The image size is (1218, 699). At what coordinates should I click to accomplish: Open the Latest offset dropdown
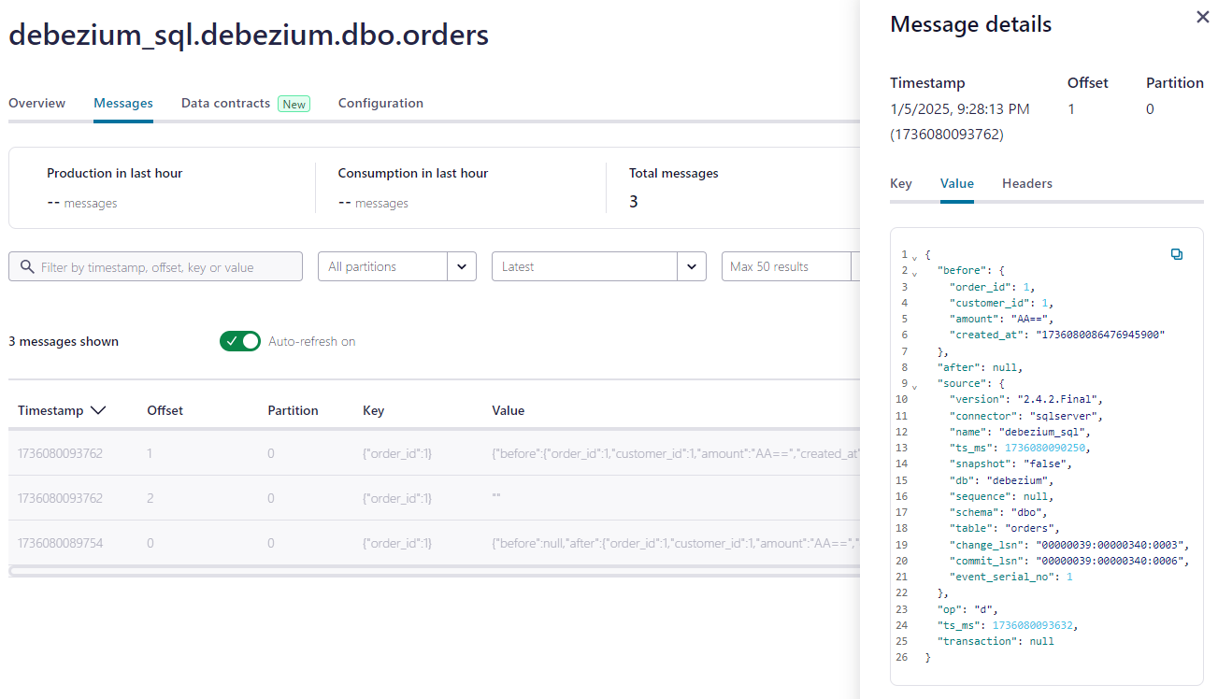[x=599, y=266]
